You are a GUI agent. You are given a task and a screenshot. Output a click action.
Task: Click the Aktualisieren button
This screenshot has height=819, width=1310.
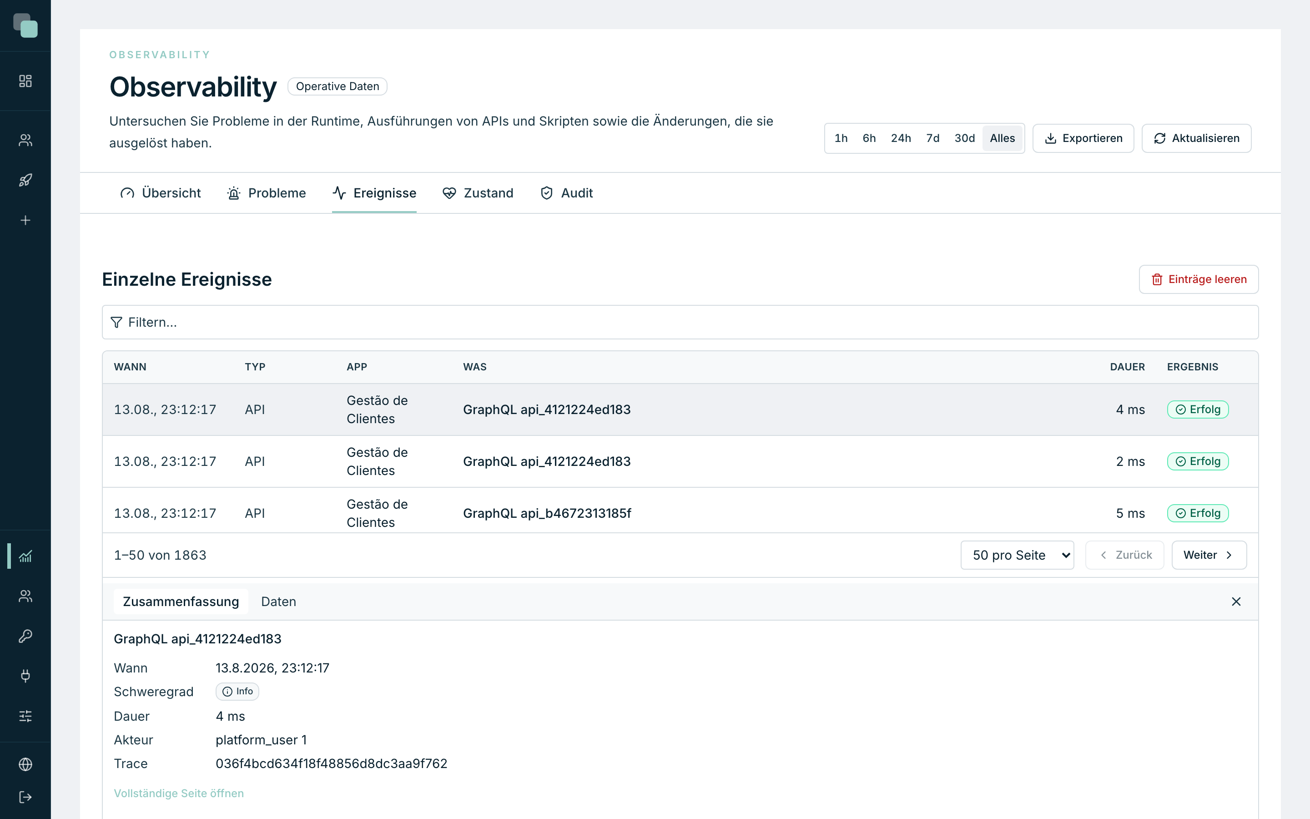tap(1196, 138)
